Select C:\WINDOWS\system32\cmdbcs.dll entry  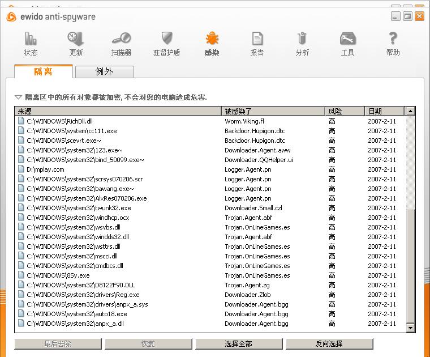(75, 266)
